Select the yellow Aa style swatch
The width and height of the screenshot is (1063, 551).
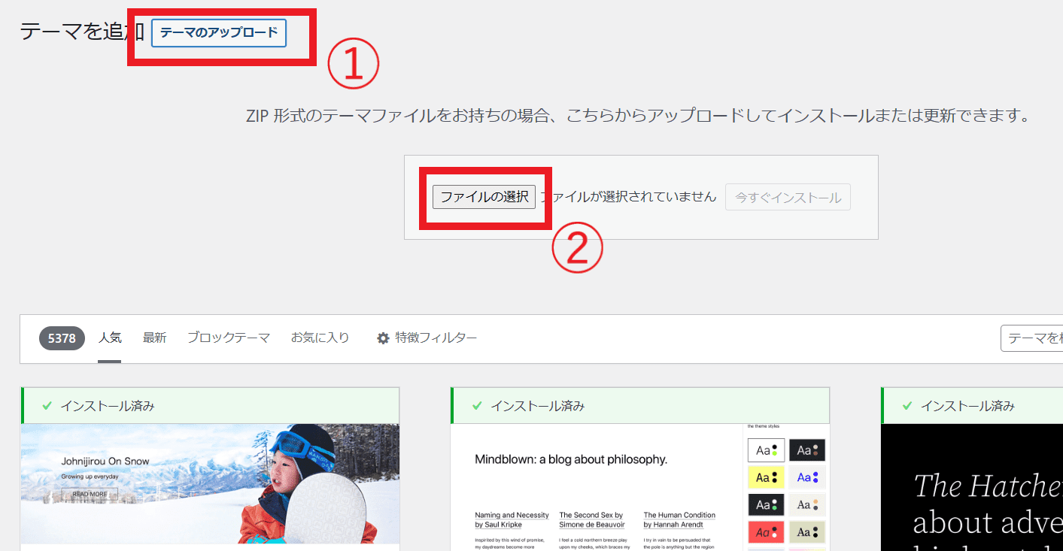[767, 477]
